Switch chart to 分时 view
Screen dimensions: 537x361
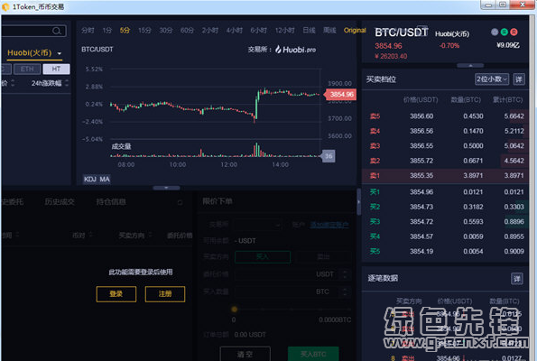coord(88,31)
